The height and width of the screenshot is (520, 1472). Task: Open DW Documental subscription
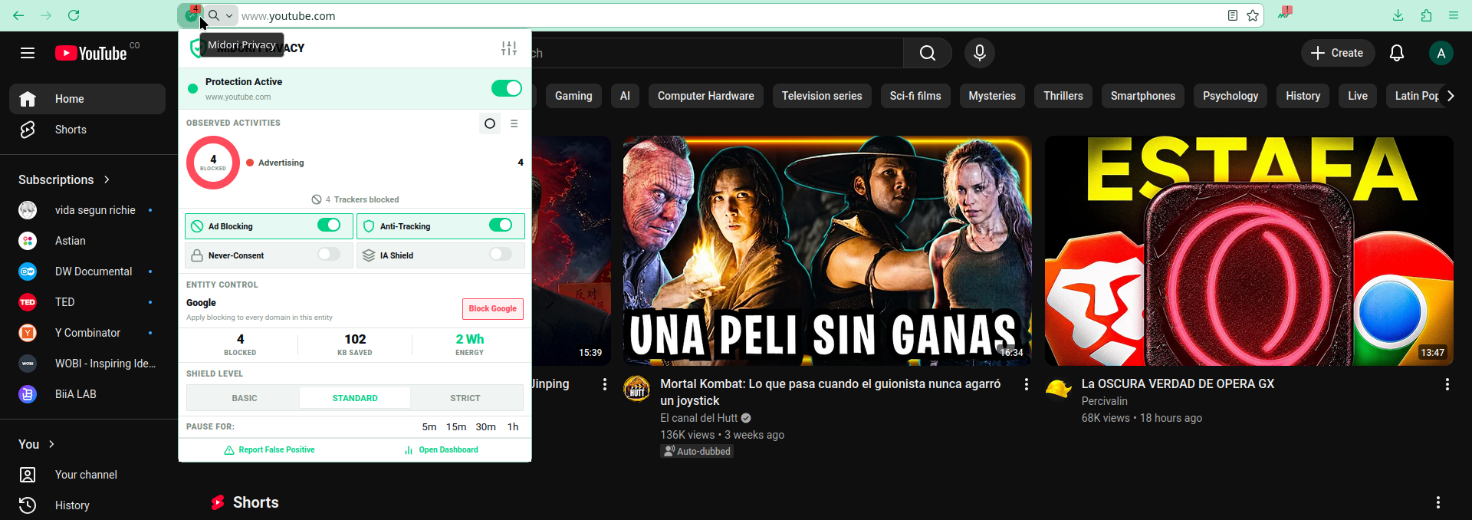[x=87, y=272]
